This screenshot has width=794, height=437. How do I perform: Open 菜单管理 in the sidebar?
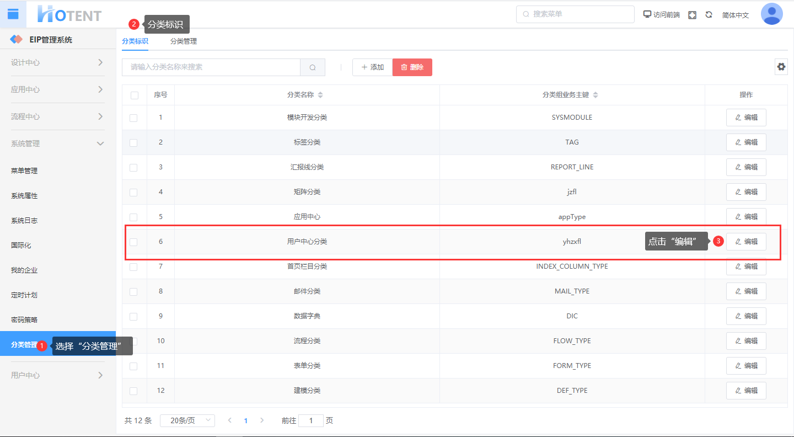click(24, 171)
